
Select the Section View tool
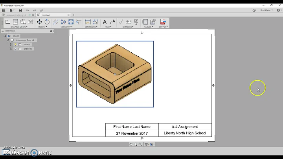(23, 22)
